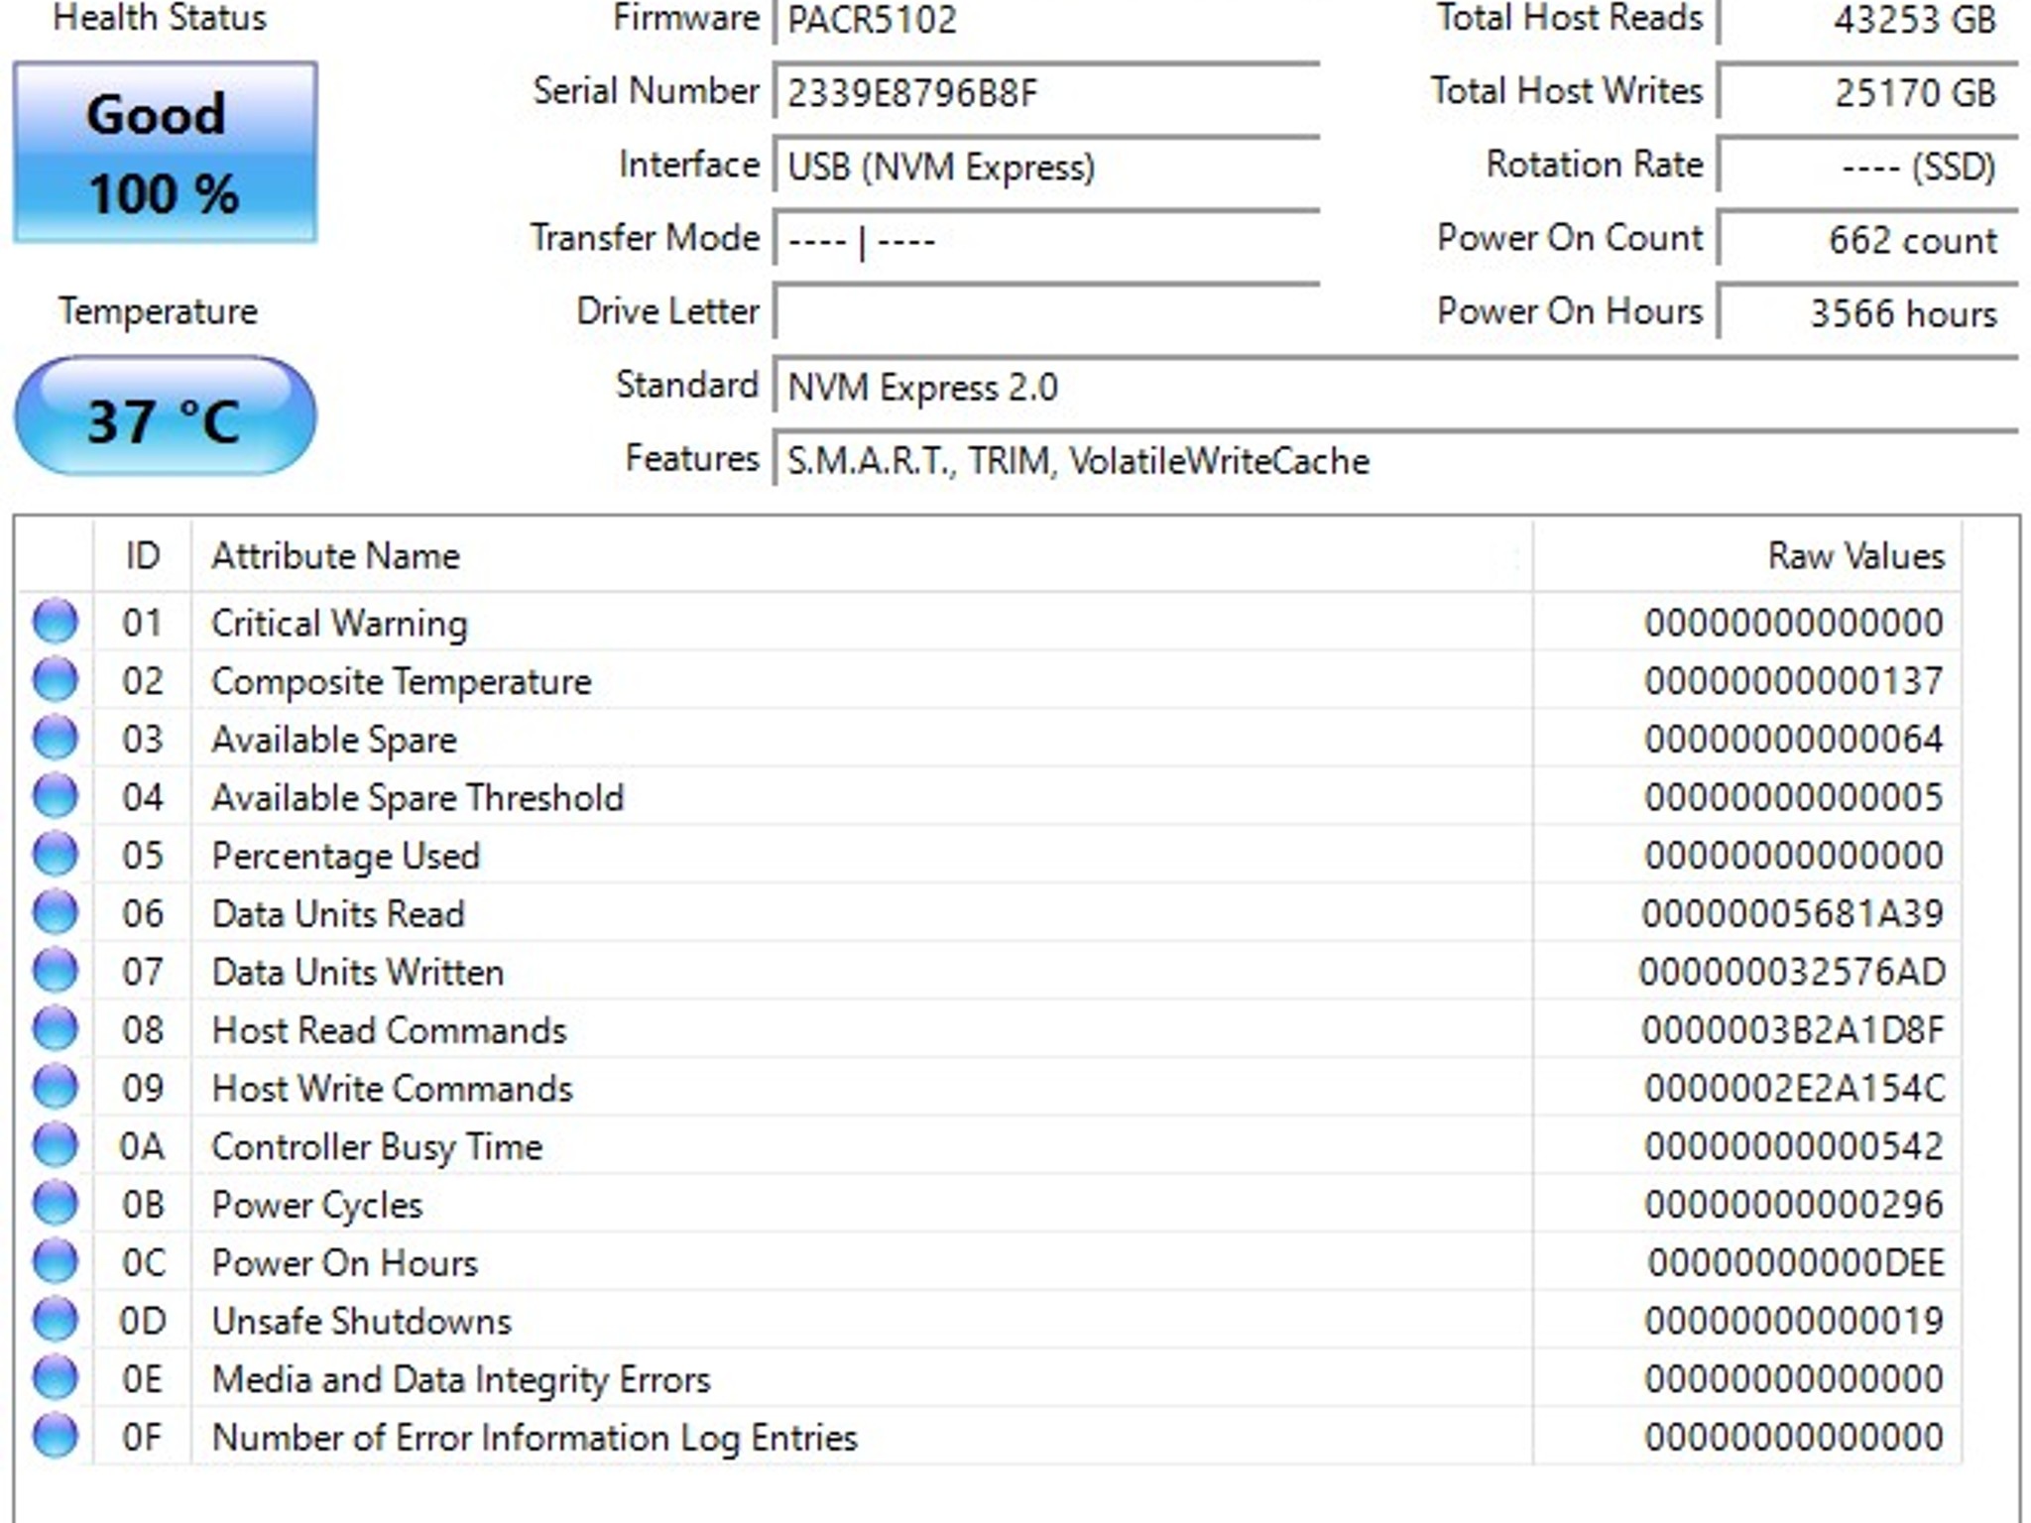Select the Critical Warning attribute name
Viewport: 2031px width, 1523px height.
339,623
